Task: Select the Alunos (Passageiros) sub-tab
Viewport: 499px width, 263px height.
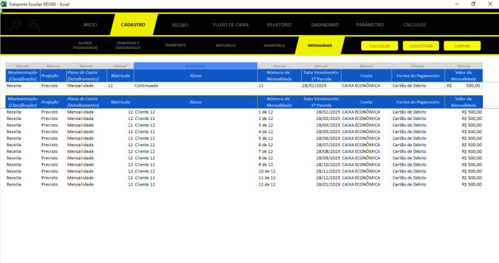Action: pyautogui.click(x=85, y=46)
